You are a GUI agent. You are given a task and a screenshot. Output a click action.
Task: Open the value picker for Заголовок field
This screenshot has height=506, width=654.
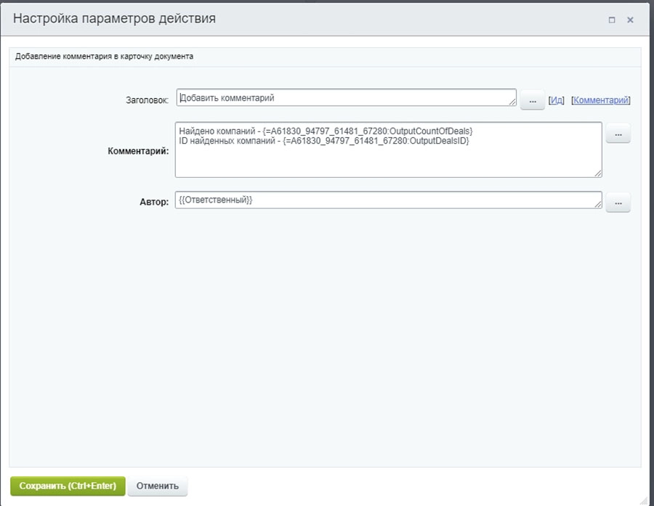tap(532, 99)
